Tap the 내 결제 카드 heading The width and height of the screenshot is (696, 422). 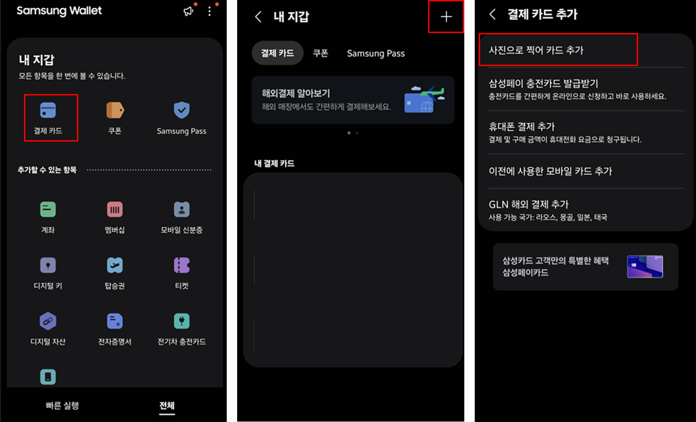point(274,163)
